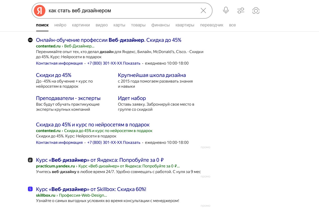Clear the search query with X icon
Screen dimensions: 319x211
click(x=203, y=11)
